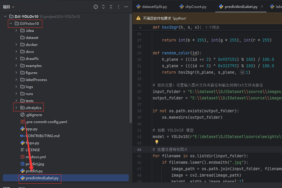Select the predict.jpg image file icon
Viewport: 282px width, 188px height.
(22, 164)
